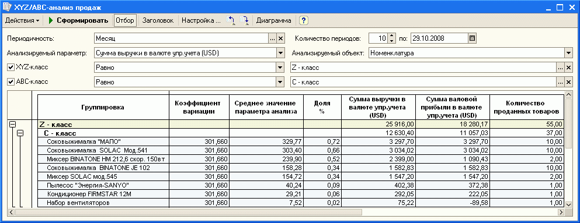Maximize the XYZ/ABC-анализ продаж window
Viewport: 580px width, 223px height.
click(560, 8)
